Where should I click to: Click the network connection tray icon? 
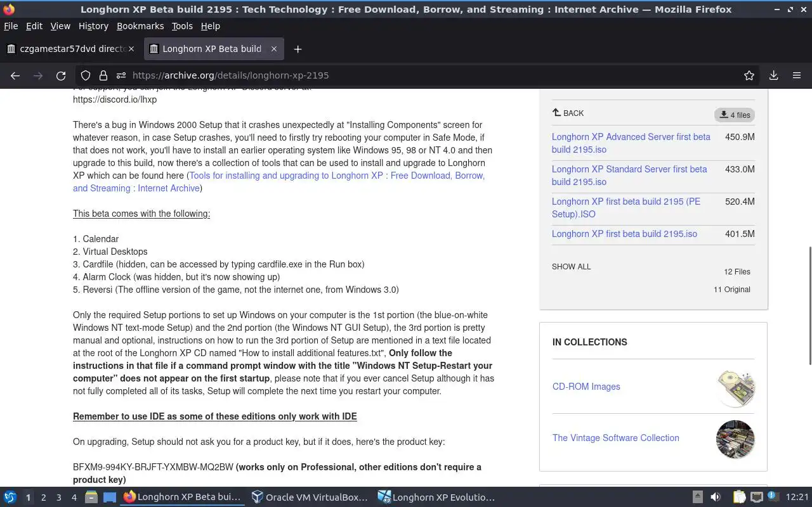[x=757, y=497]
